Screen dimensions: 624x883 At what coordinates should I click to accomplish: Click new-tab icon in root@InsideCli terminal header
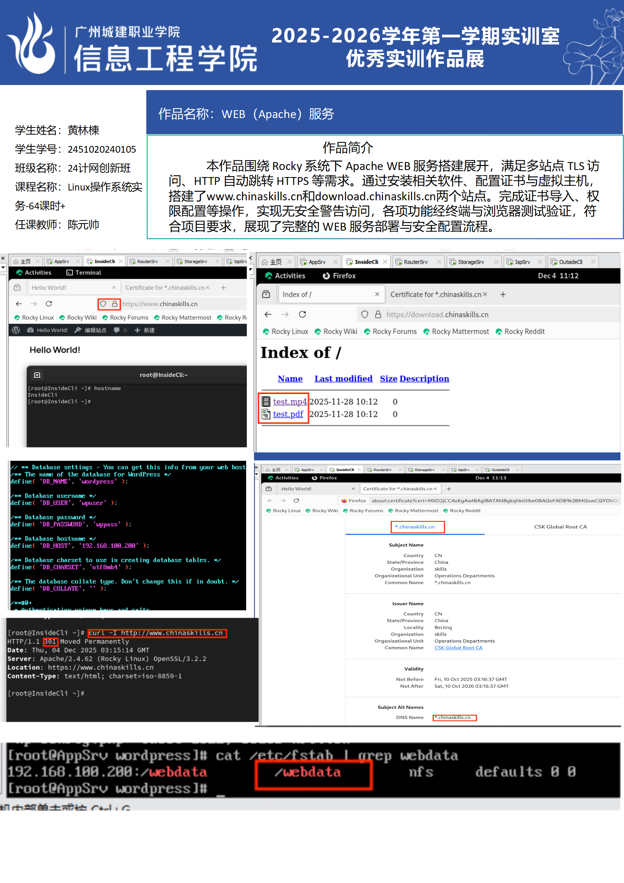[37, 375]
